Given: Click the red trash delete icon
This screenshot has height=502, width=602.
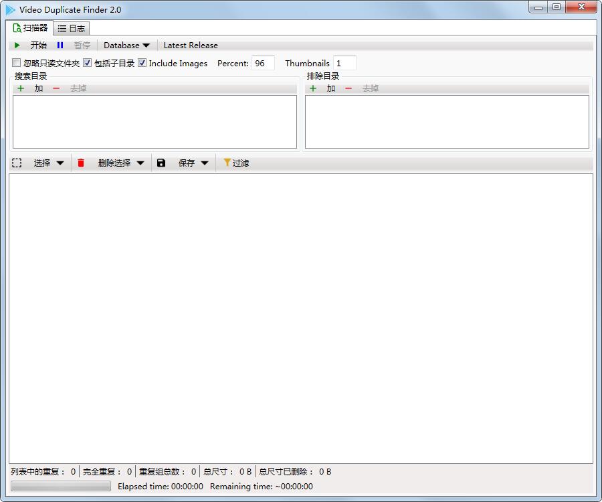Looking at the screenshot, I should tap(81, 163).
